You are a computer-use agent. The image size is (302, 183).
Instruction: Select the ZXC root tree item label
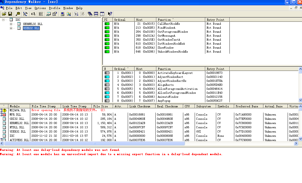click(18, 20)
